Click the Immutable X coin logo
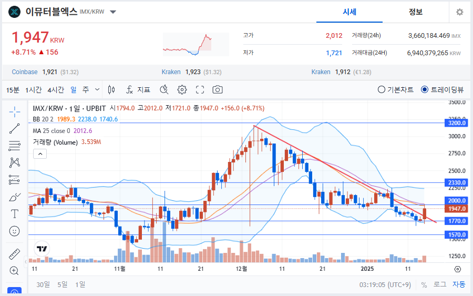This screenshot has width=473, height=296. click(x=14, y=12)
